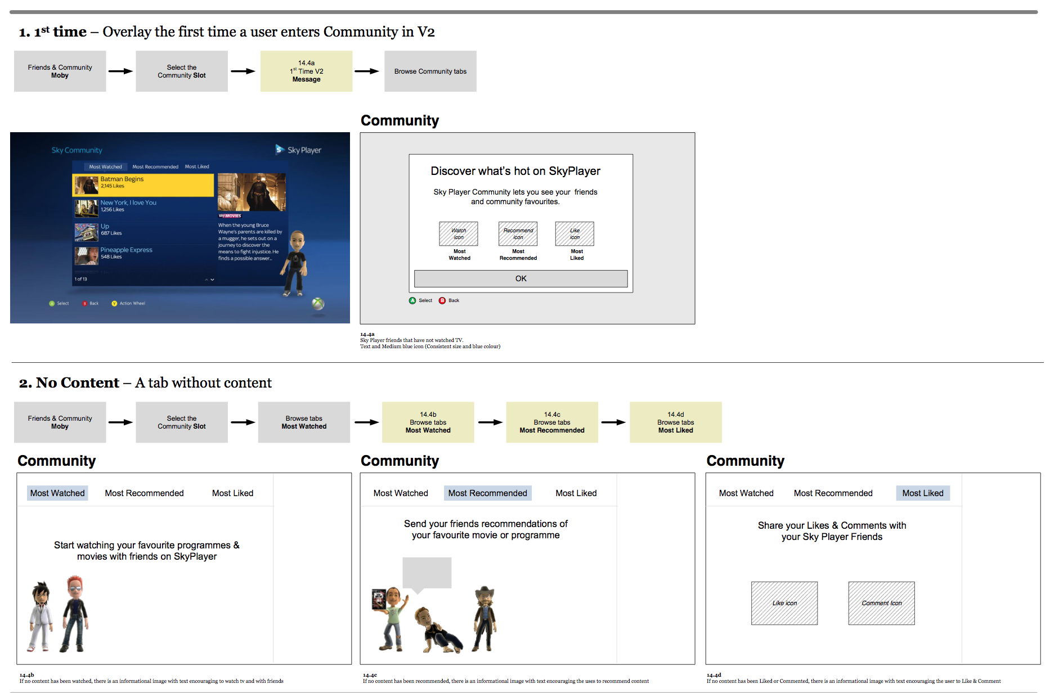Click the large Batman preview image
Screen dimensions: 1050x693
point(252,192)
